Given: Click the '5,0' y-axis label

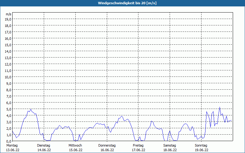Looking at the screenshot, I should tap(9, 109).
